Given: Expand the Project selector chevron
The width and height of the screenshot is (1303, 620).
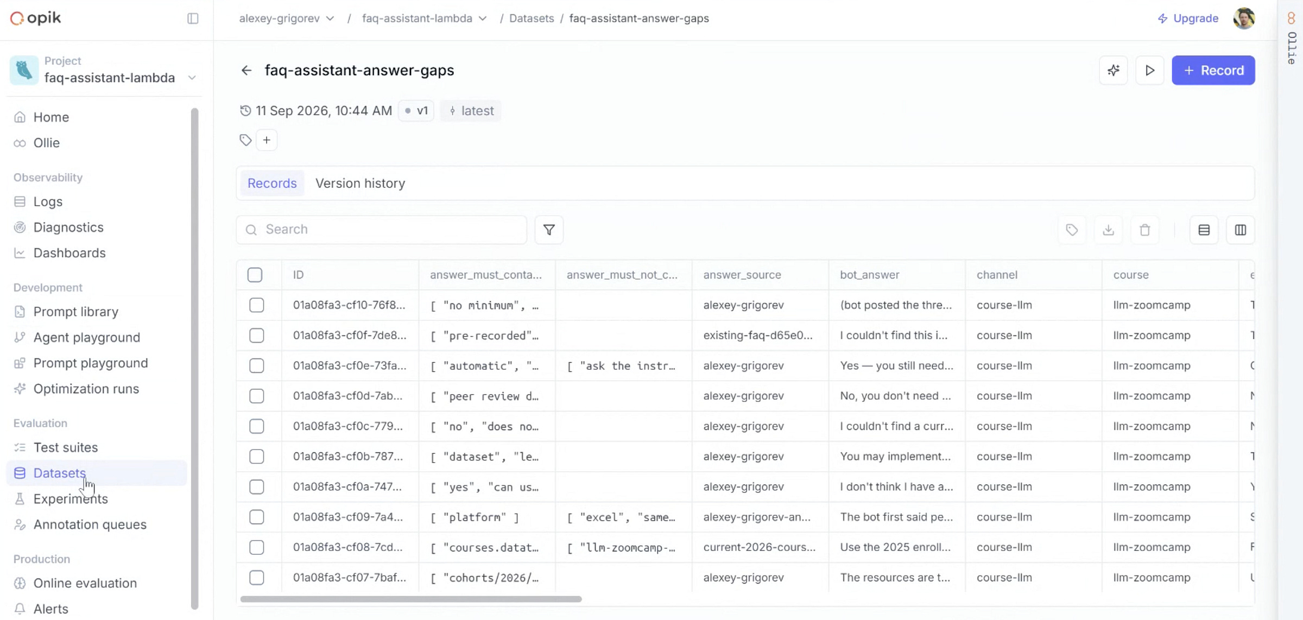Looking at the screenshot, I should tap(192, 78).
